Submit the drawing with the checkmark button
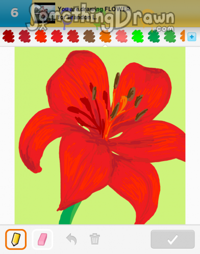Image resolution: width=200 pixels, height=254 pixels. tap(172, 239)
